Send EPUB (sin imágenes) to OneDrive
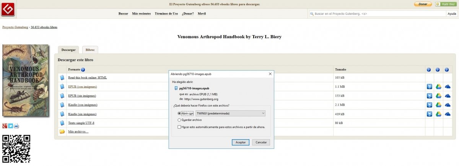 pyautogui.click(x=448, y=96)
